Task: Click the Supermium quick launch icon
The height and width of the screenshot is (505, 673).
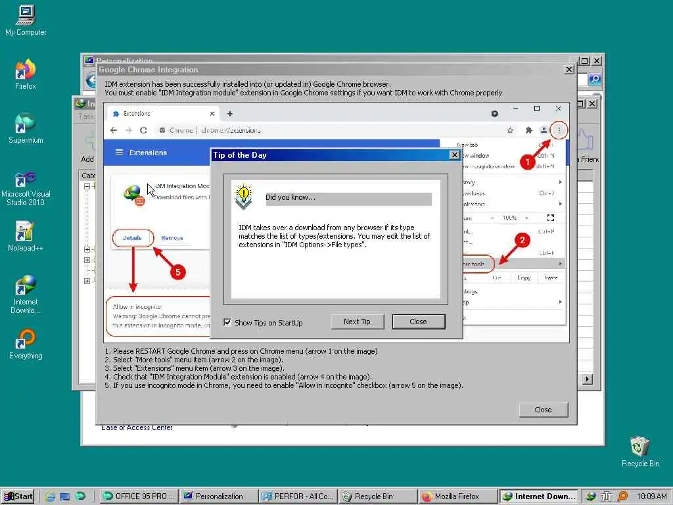Action: pyautogui.click(x=80, y=496)
